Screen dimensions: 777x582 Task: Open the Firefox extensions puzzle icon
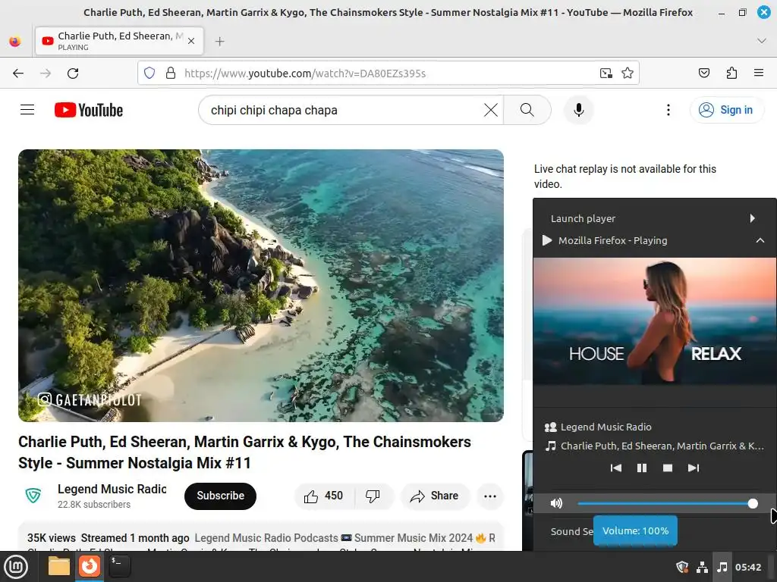pos(731,74)
